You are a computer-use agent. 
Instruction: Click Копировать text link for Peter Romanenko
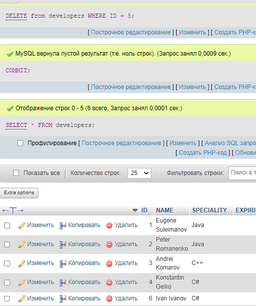(x=84, y=244)
